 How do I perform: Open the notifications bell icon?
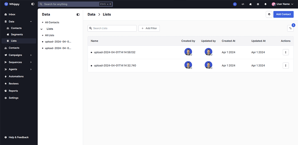[266, 4]
